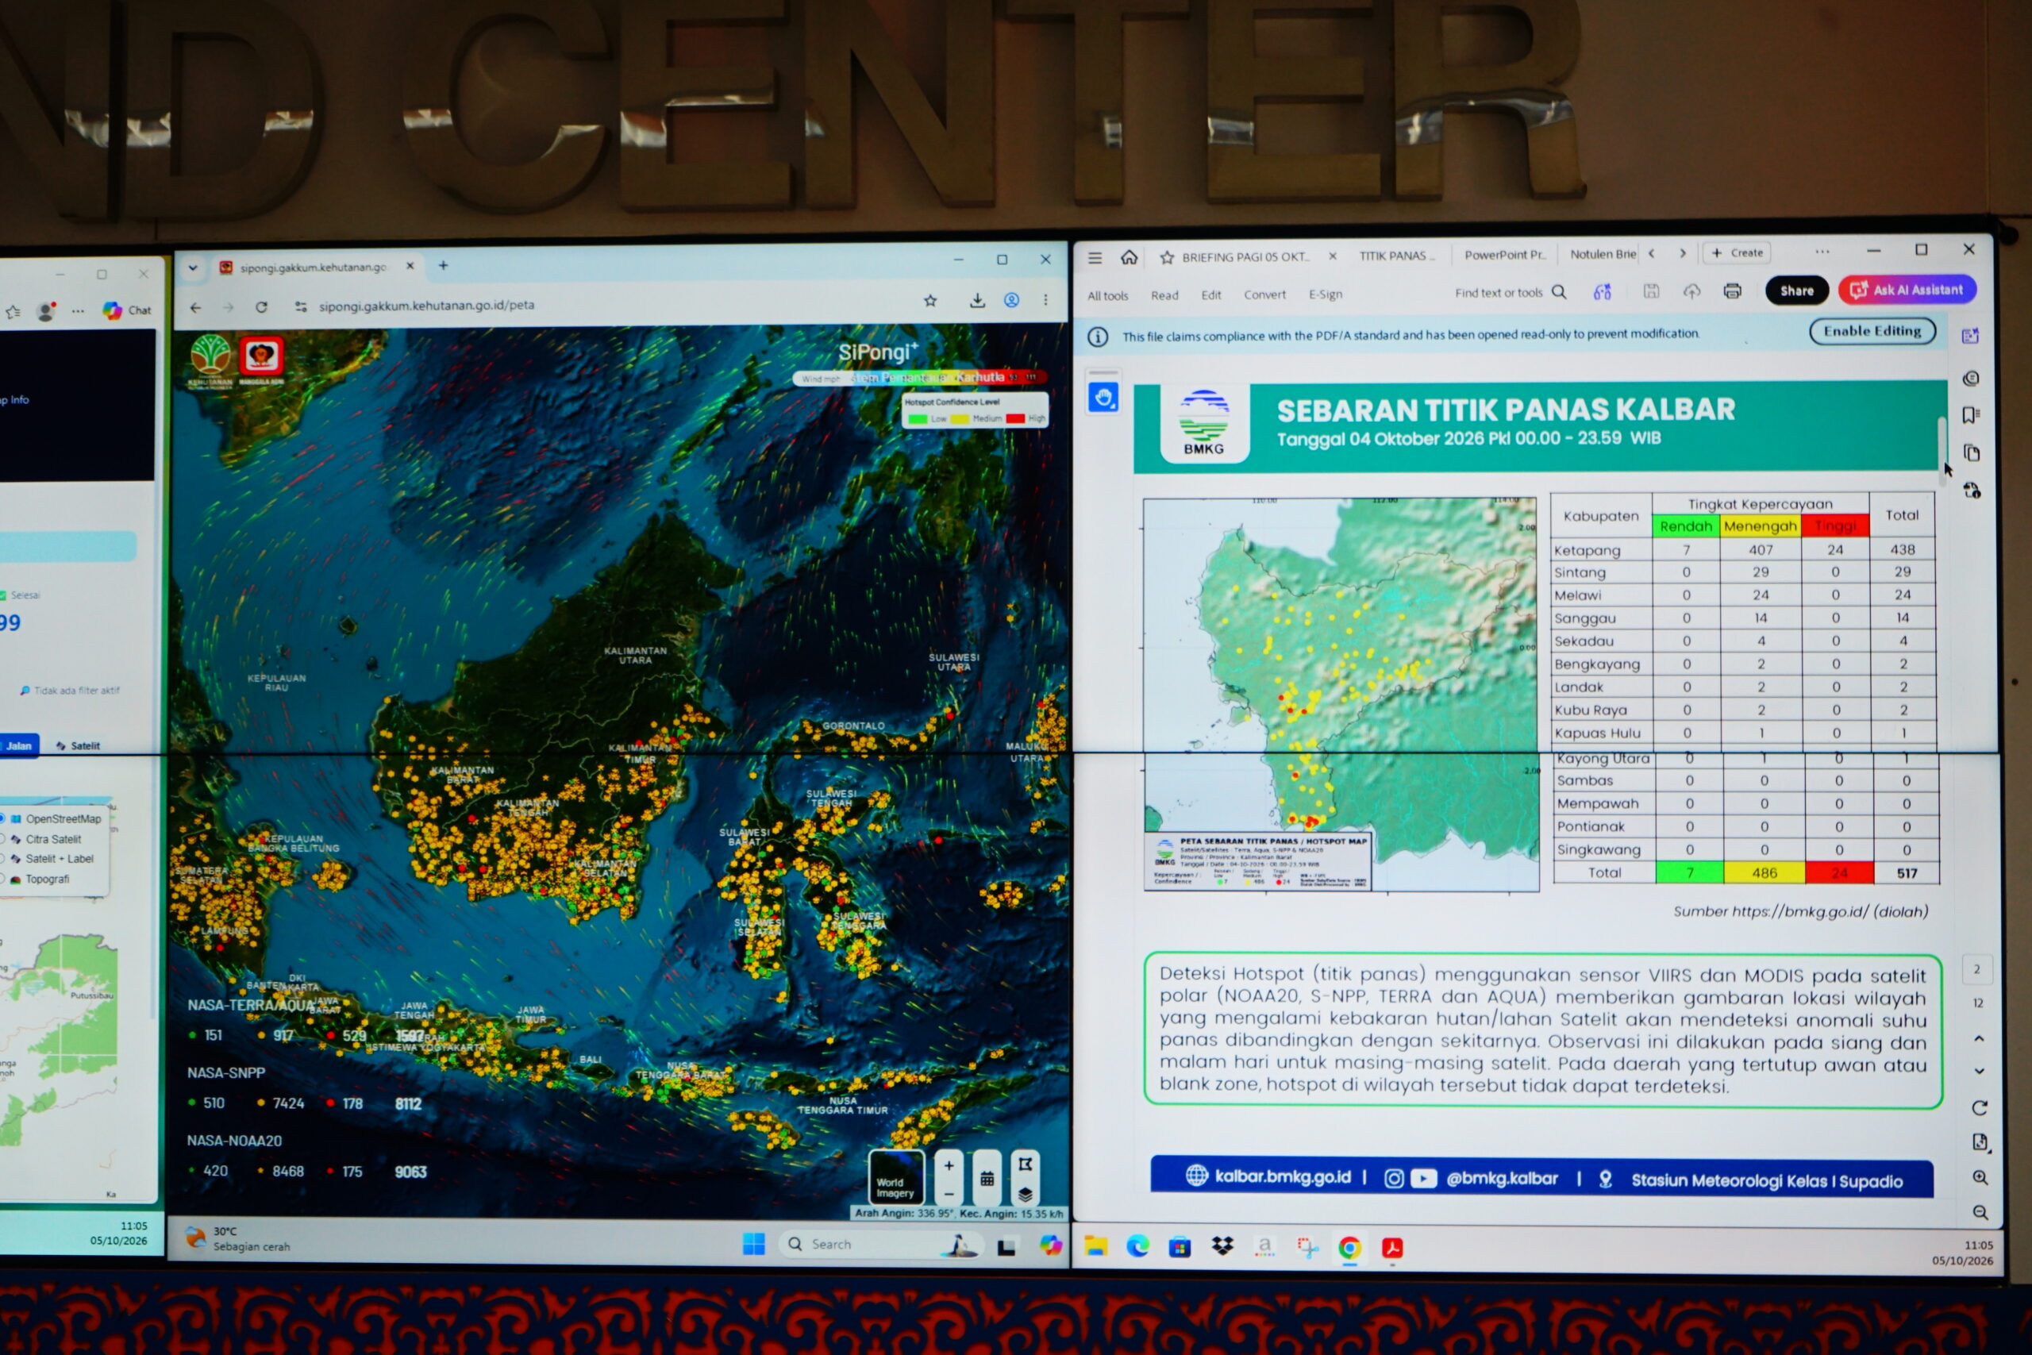
Task: Open the Convert menu in Acrobat
Action: 1264,294
